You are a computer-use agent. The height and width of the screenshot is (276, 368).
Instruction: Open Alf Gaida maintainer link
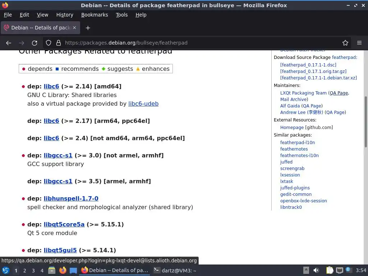click(290, 106)
